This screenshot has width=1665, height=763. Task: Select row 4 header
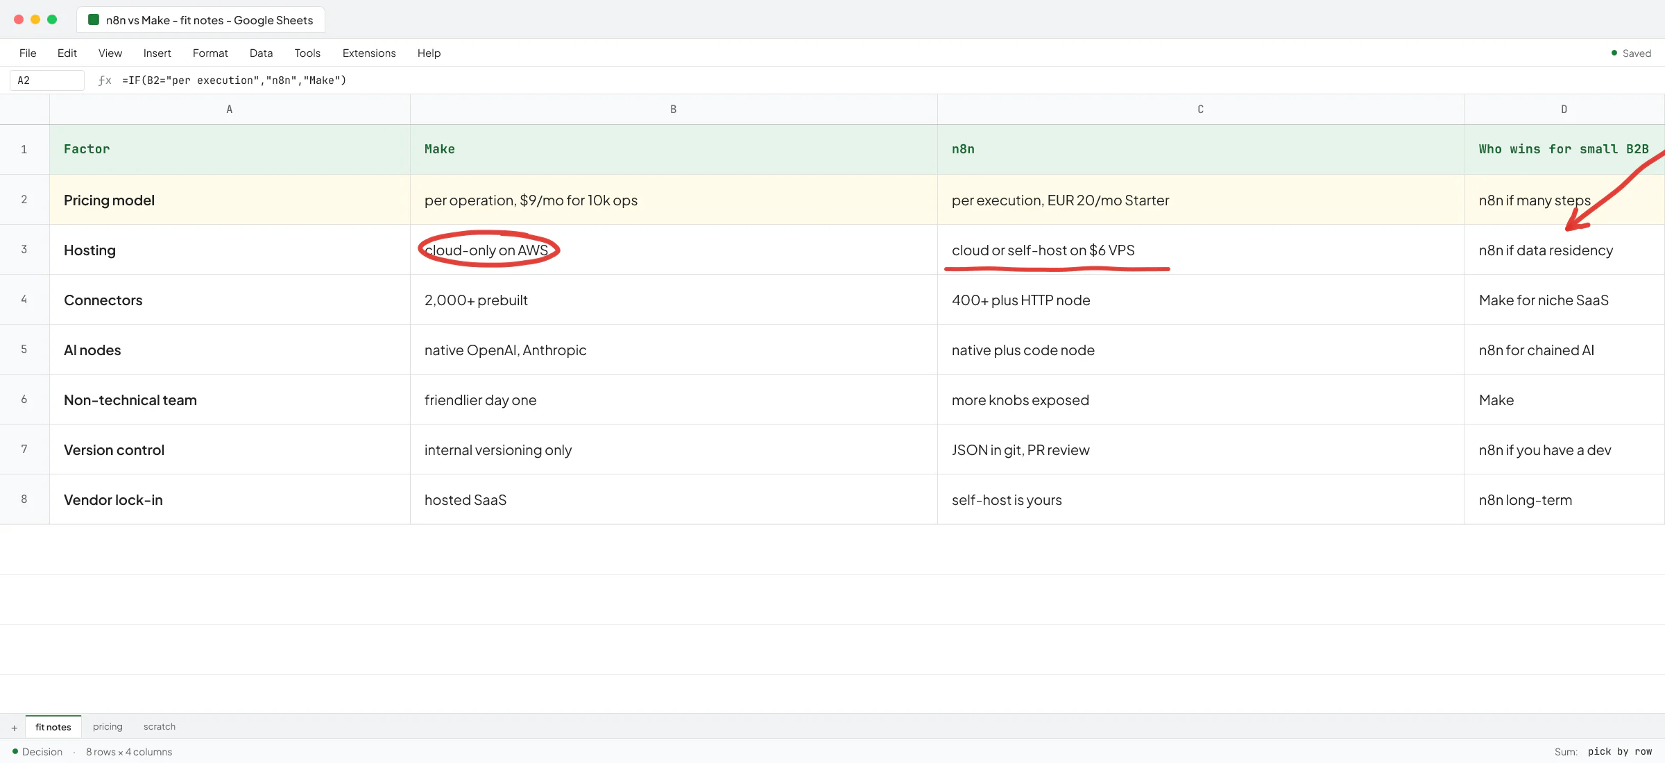(x=24, y=300)
